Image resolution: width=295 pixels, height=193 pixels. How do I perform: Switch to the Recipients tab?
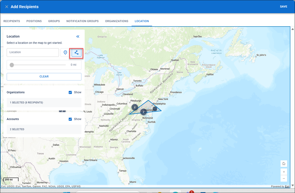pos(12,21)
